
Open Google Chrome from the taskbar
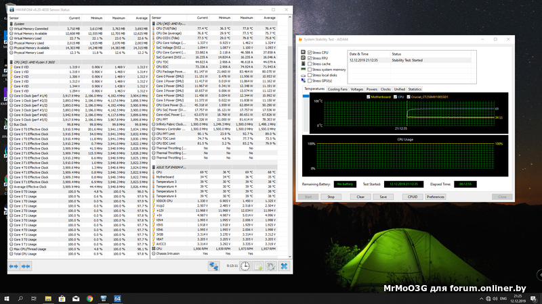(90, 297)
